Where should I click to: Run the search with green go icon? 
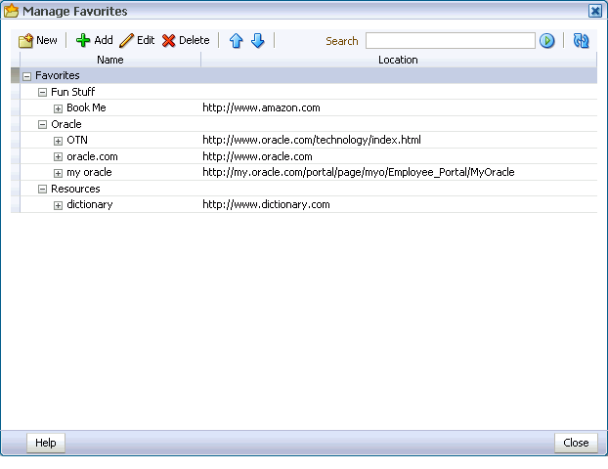point(547,41)
